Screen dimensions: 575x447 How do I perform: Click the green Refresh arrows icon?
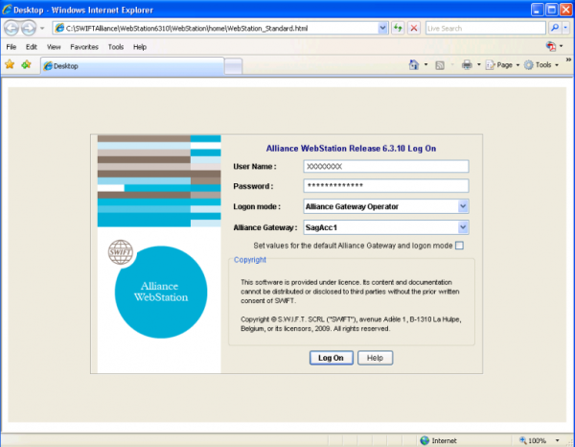coord(398,28)
